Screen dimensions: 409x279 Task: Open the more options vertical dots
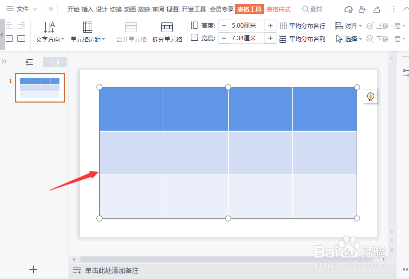click(x=393, y=9)
